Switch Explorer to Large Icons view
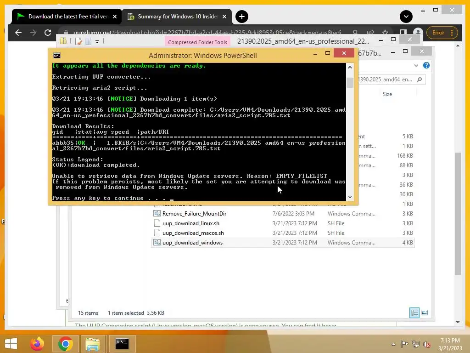Viewport: 470px width, 353px height. pyautogui.click(x=425, y=313)
